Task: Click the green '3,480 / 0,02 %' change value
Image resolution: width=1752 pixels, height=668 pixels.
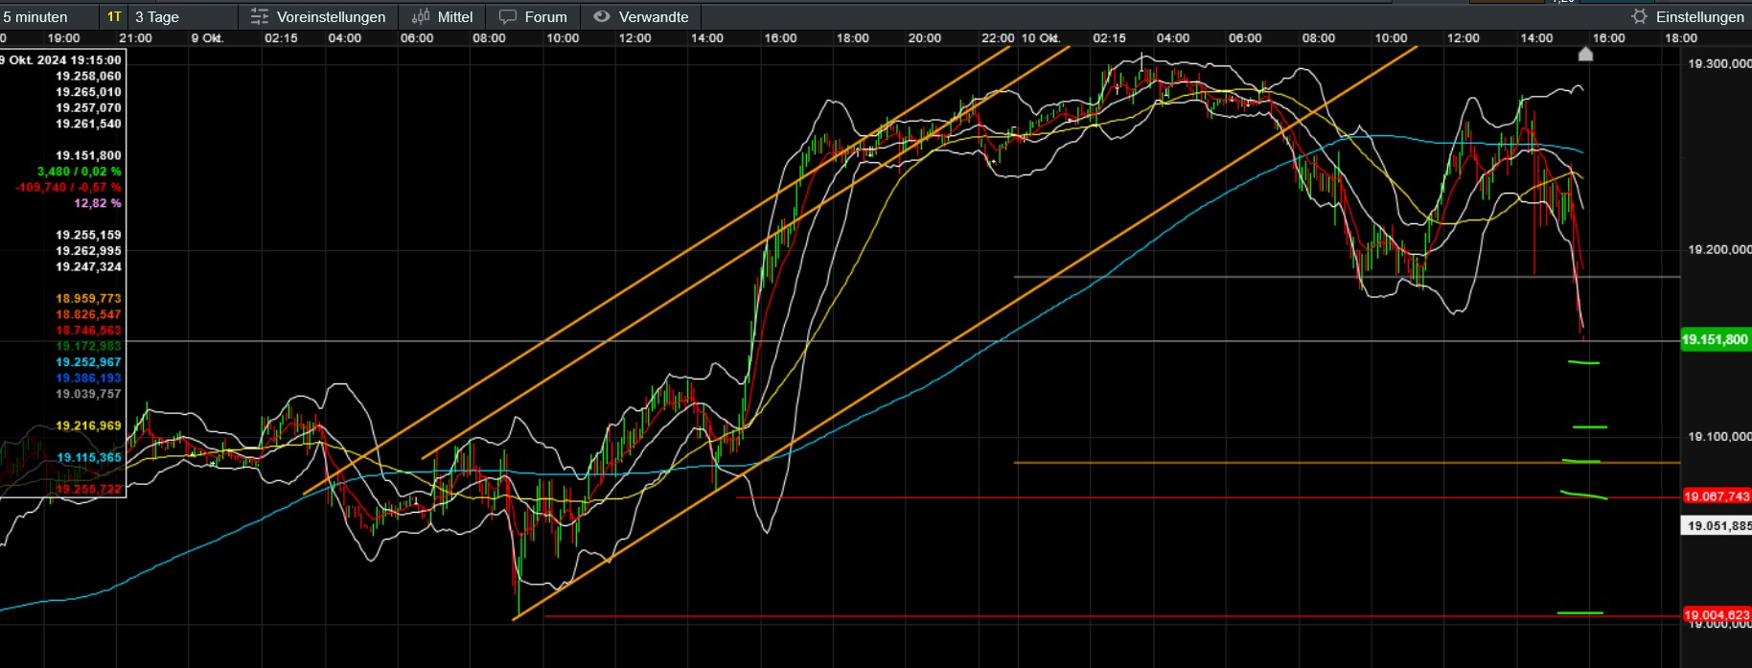Action: (80, 172)
